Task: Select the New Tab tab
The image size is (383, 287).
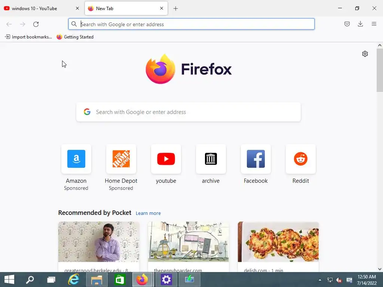Action: pos(126,9)
